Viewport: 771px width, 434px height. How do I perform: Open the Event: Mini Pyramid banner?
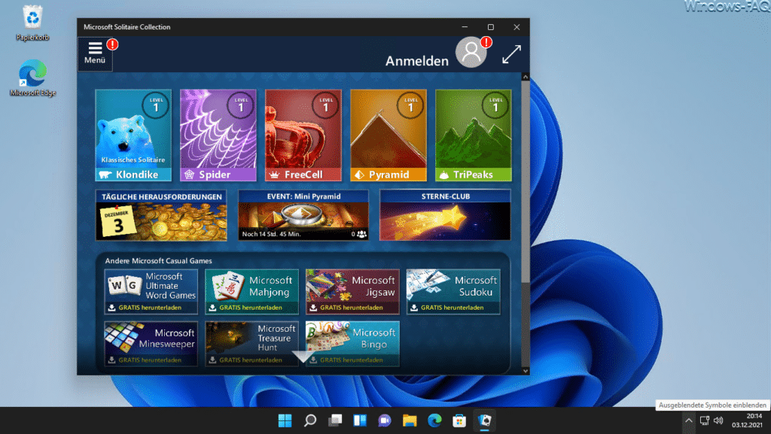(303, 216)
